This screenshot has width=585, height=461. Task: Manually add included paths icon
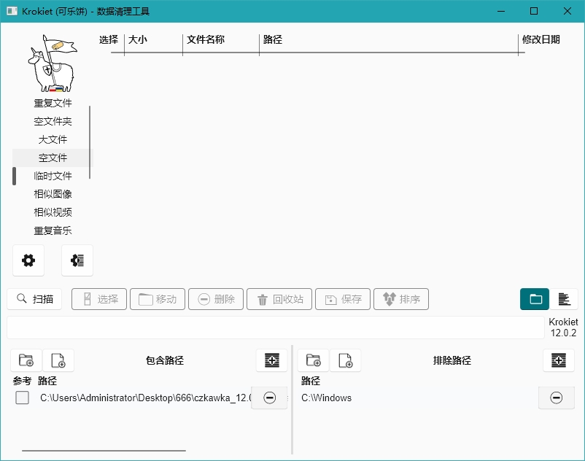click(271, 360)
